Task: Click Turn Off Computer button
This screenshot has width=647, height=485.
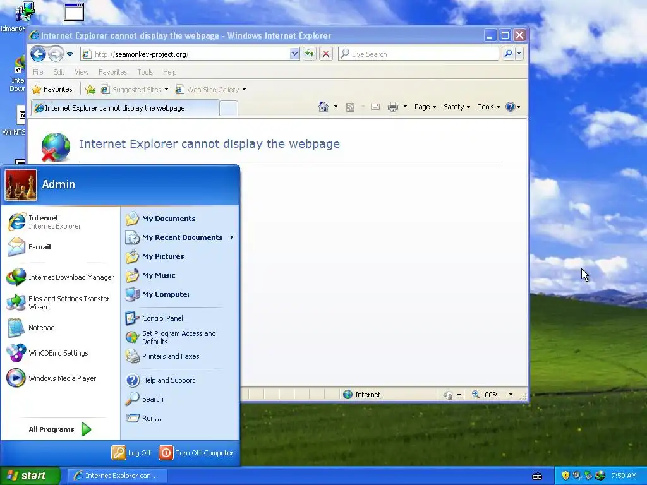Action: click(196, 453)
